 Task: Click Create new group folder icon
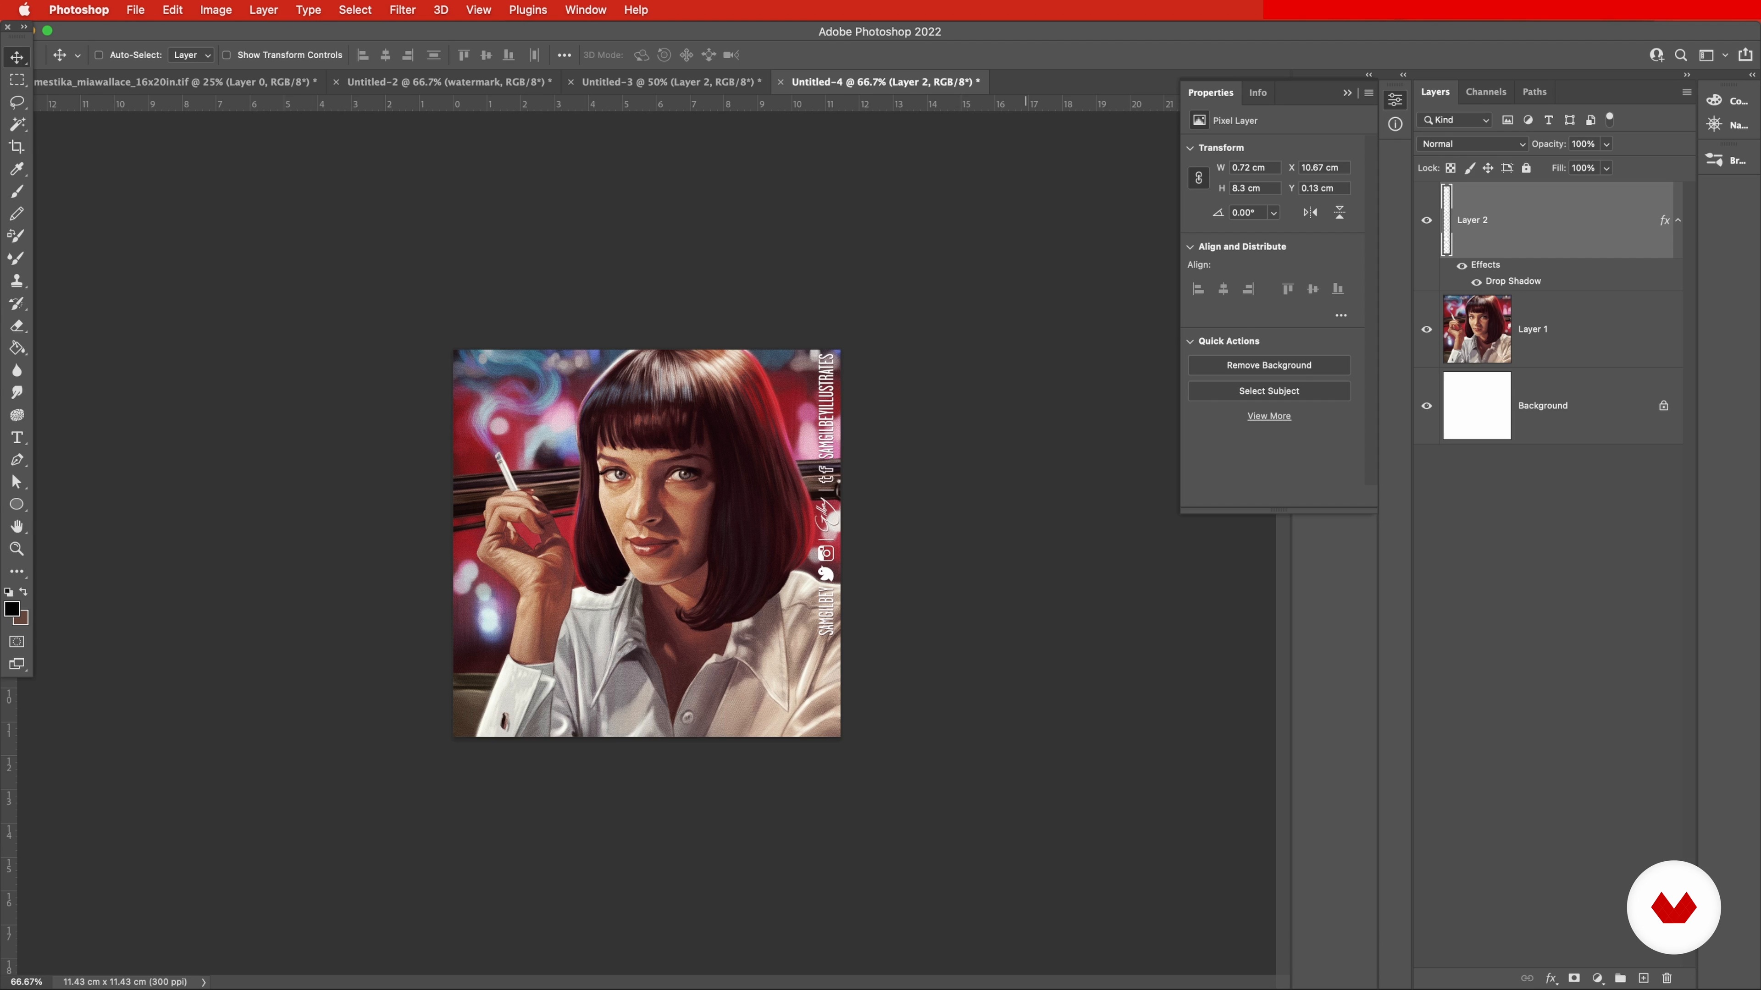[1620, 978]
